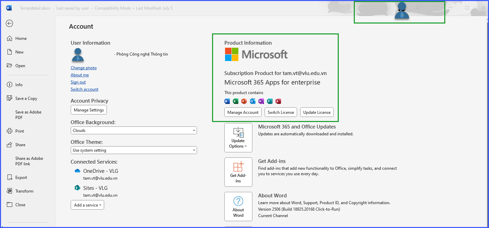489x228 pixels.
Task: Click the user photo under User Information
Action: 78,55
